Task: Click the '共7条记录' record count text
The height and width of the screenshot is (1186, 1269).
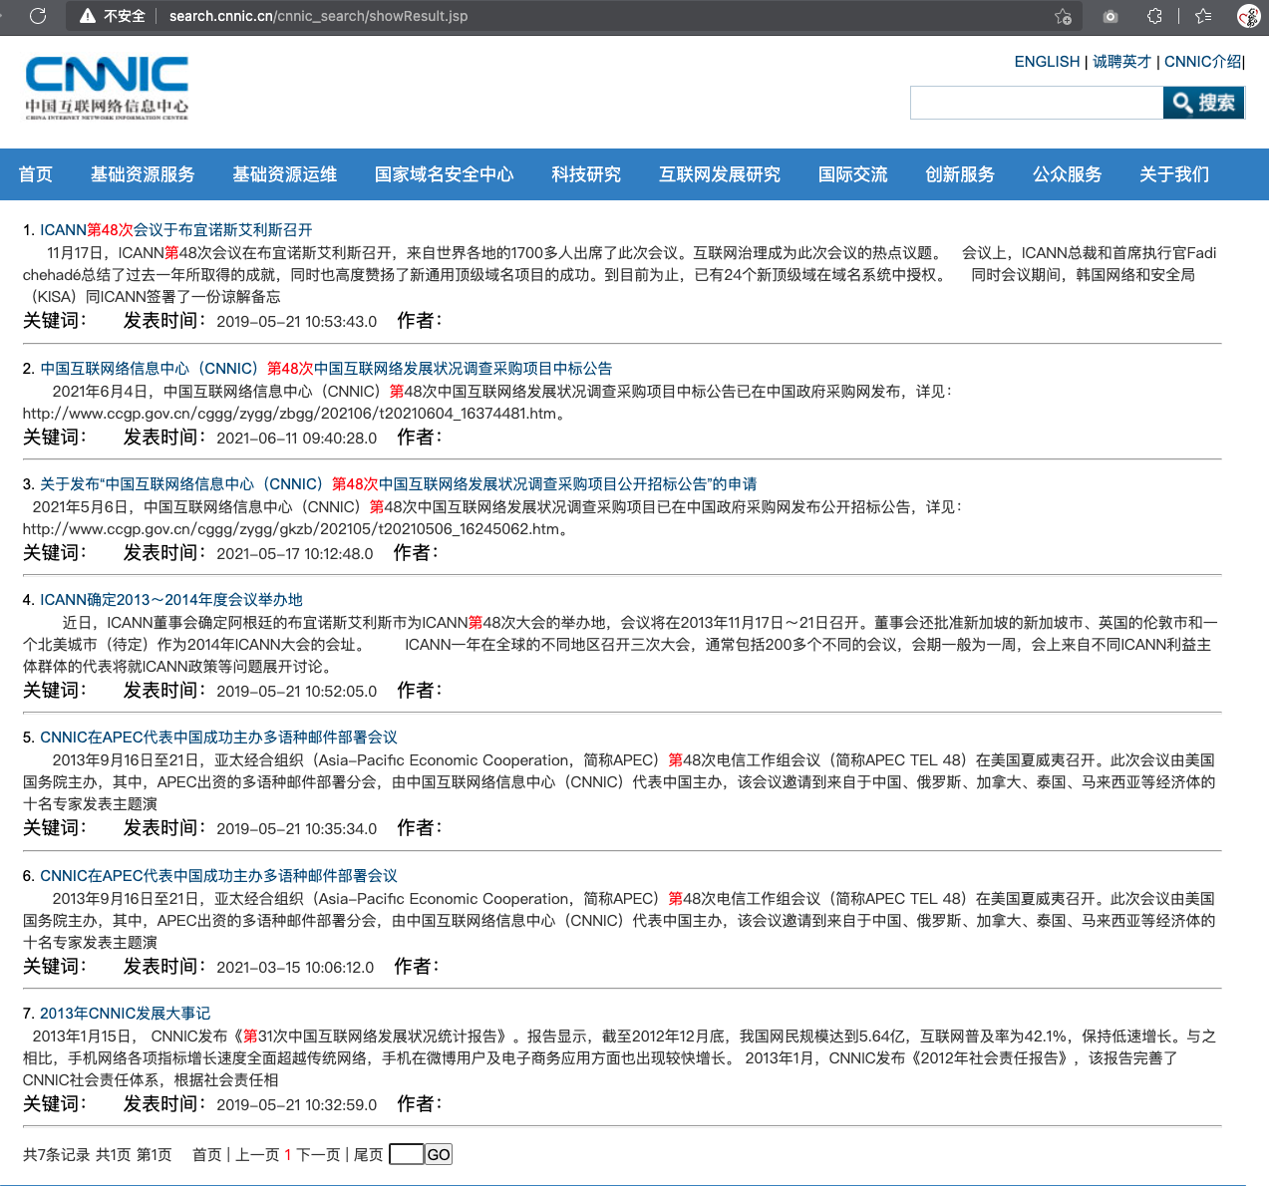Action: click(57, 1155)
